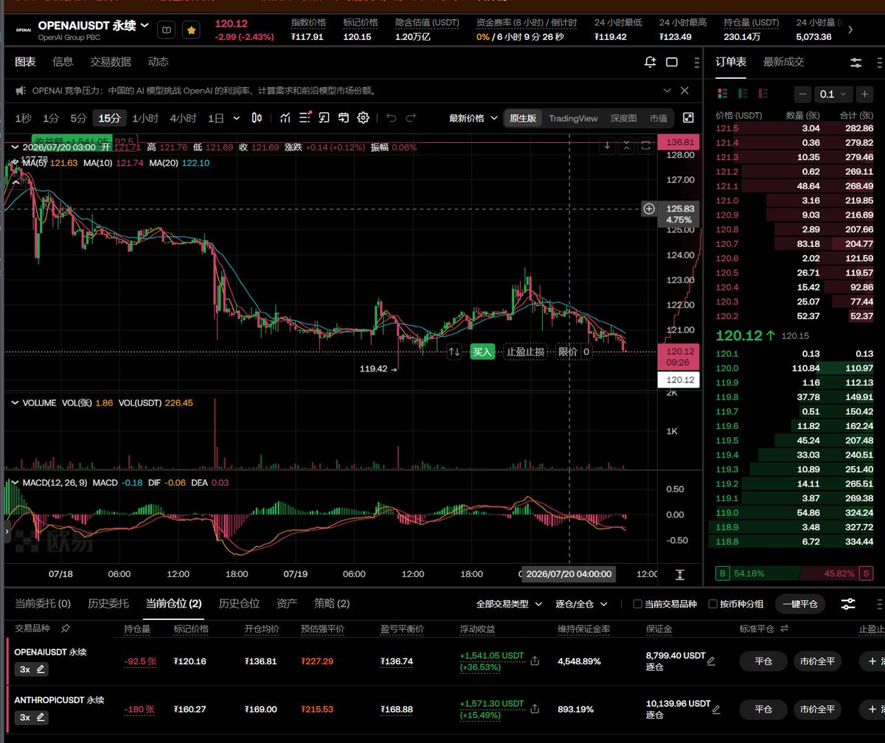Open 当前委托 open orders tab
Screen dimensions: 885x743
[43, 604]
